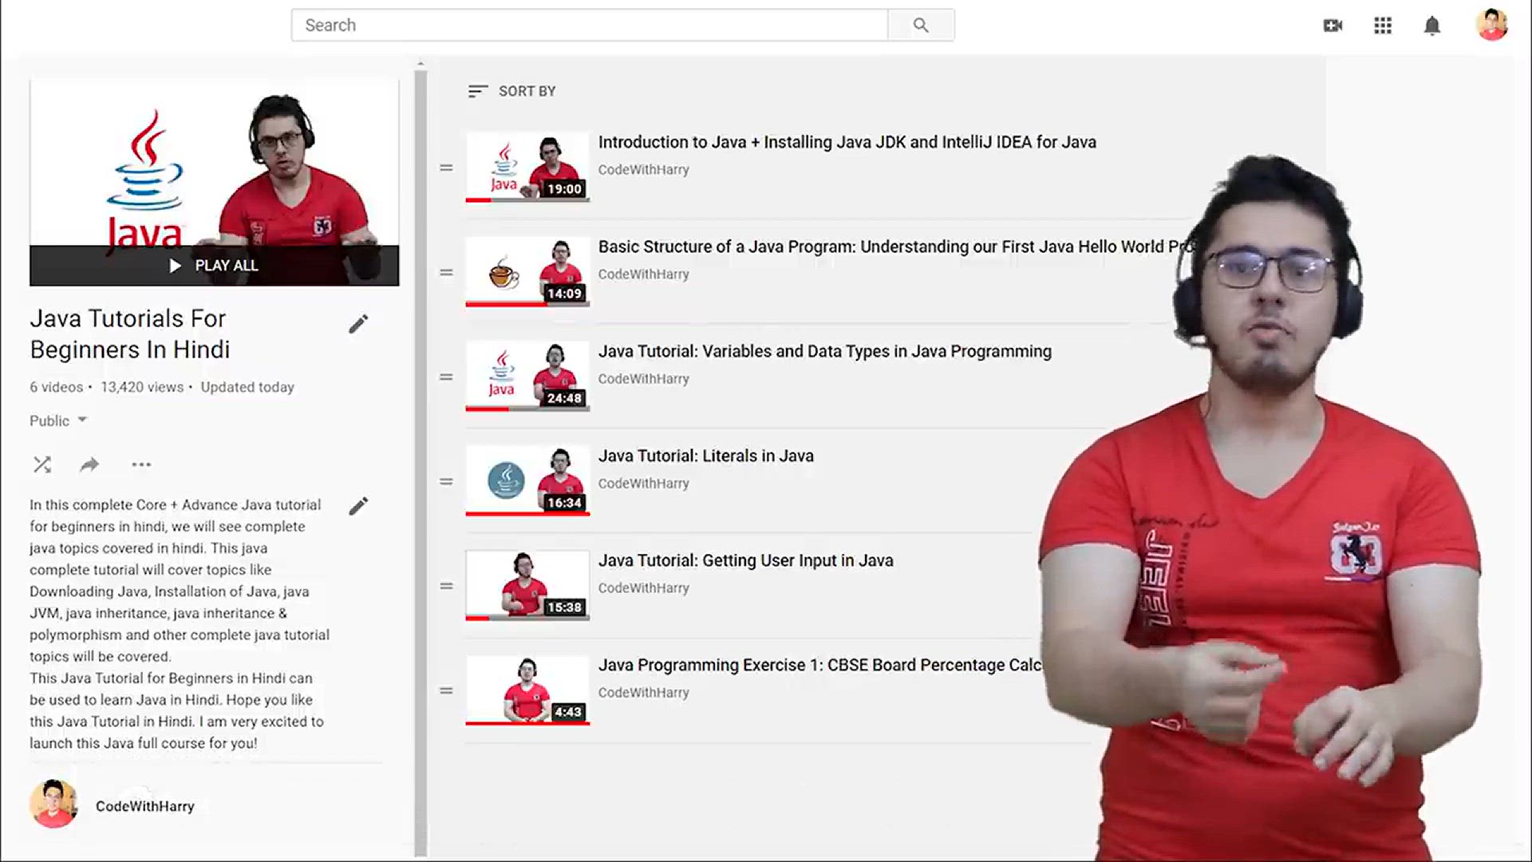
Task: Click CodeWithHarry under Variables and Data Types
Action: (644, 378)
